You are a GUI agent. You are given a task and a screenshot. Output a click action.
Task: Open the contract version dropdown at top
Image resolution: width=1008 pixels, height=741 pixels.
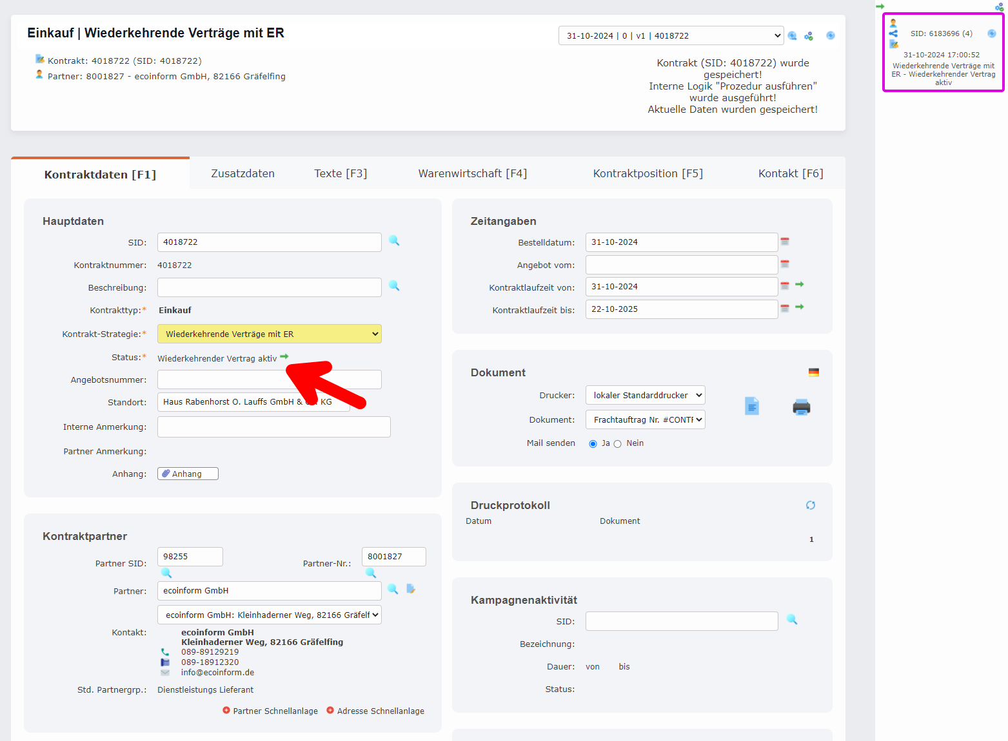[671, 36]
